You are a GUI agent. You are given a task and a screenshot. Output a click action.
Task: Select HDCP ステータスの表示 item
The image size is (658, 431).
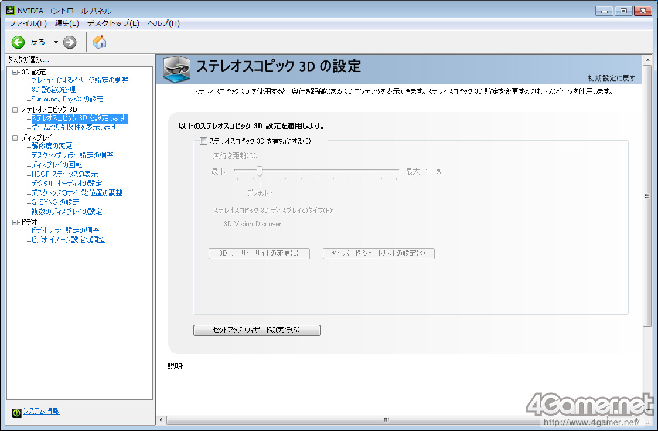[64, 174]
